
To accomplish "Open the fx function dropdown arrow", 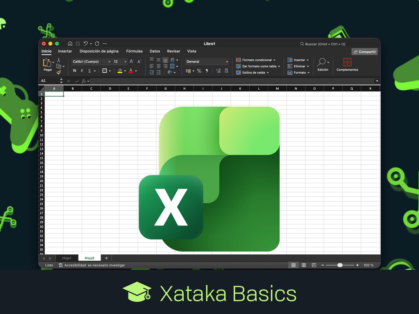I will point(88,81).
